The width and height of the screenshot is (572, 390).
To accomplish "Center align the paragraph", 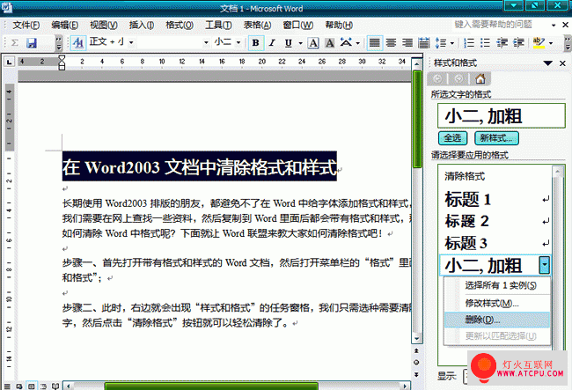I will [x=391, y=43].
